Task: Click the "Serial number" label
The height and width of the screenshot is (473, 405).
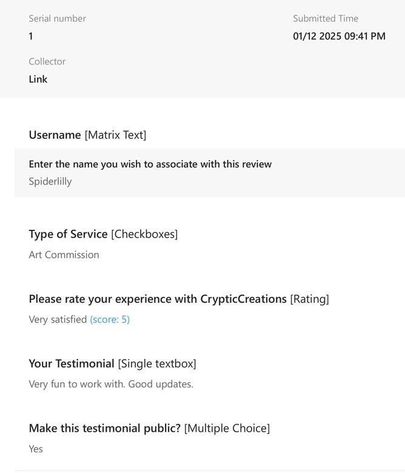Action: point(57,19)
